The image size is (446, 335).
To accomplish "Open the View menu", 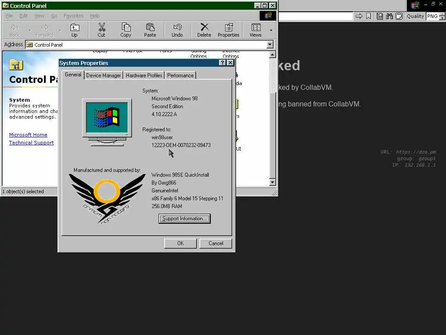I will [x=39, y=16].
